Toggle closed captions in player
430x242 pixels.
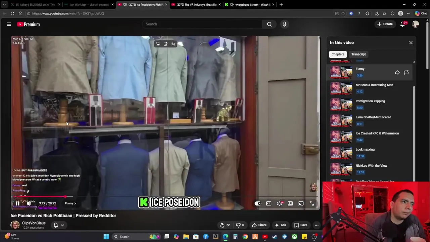point(269,203)
